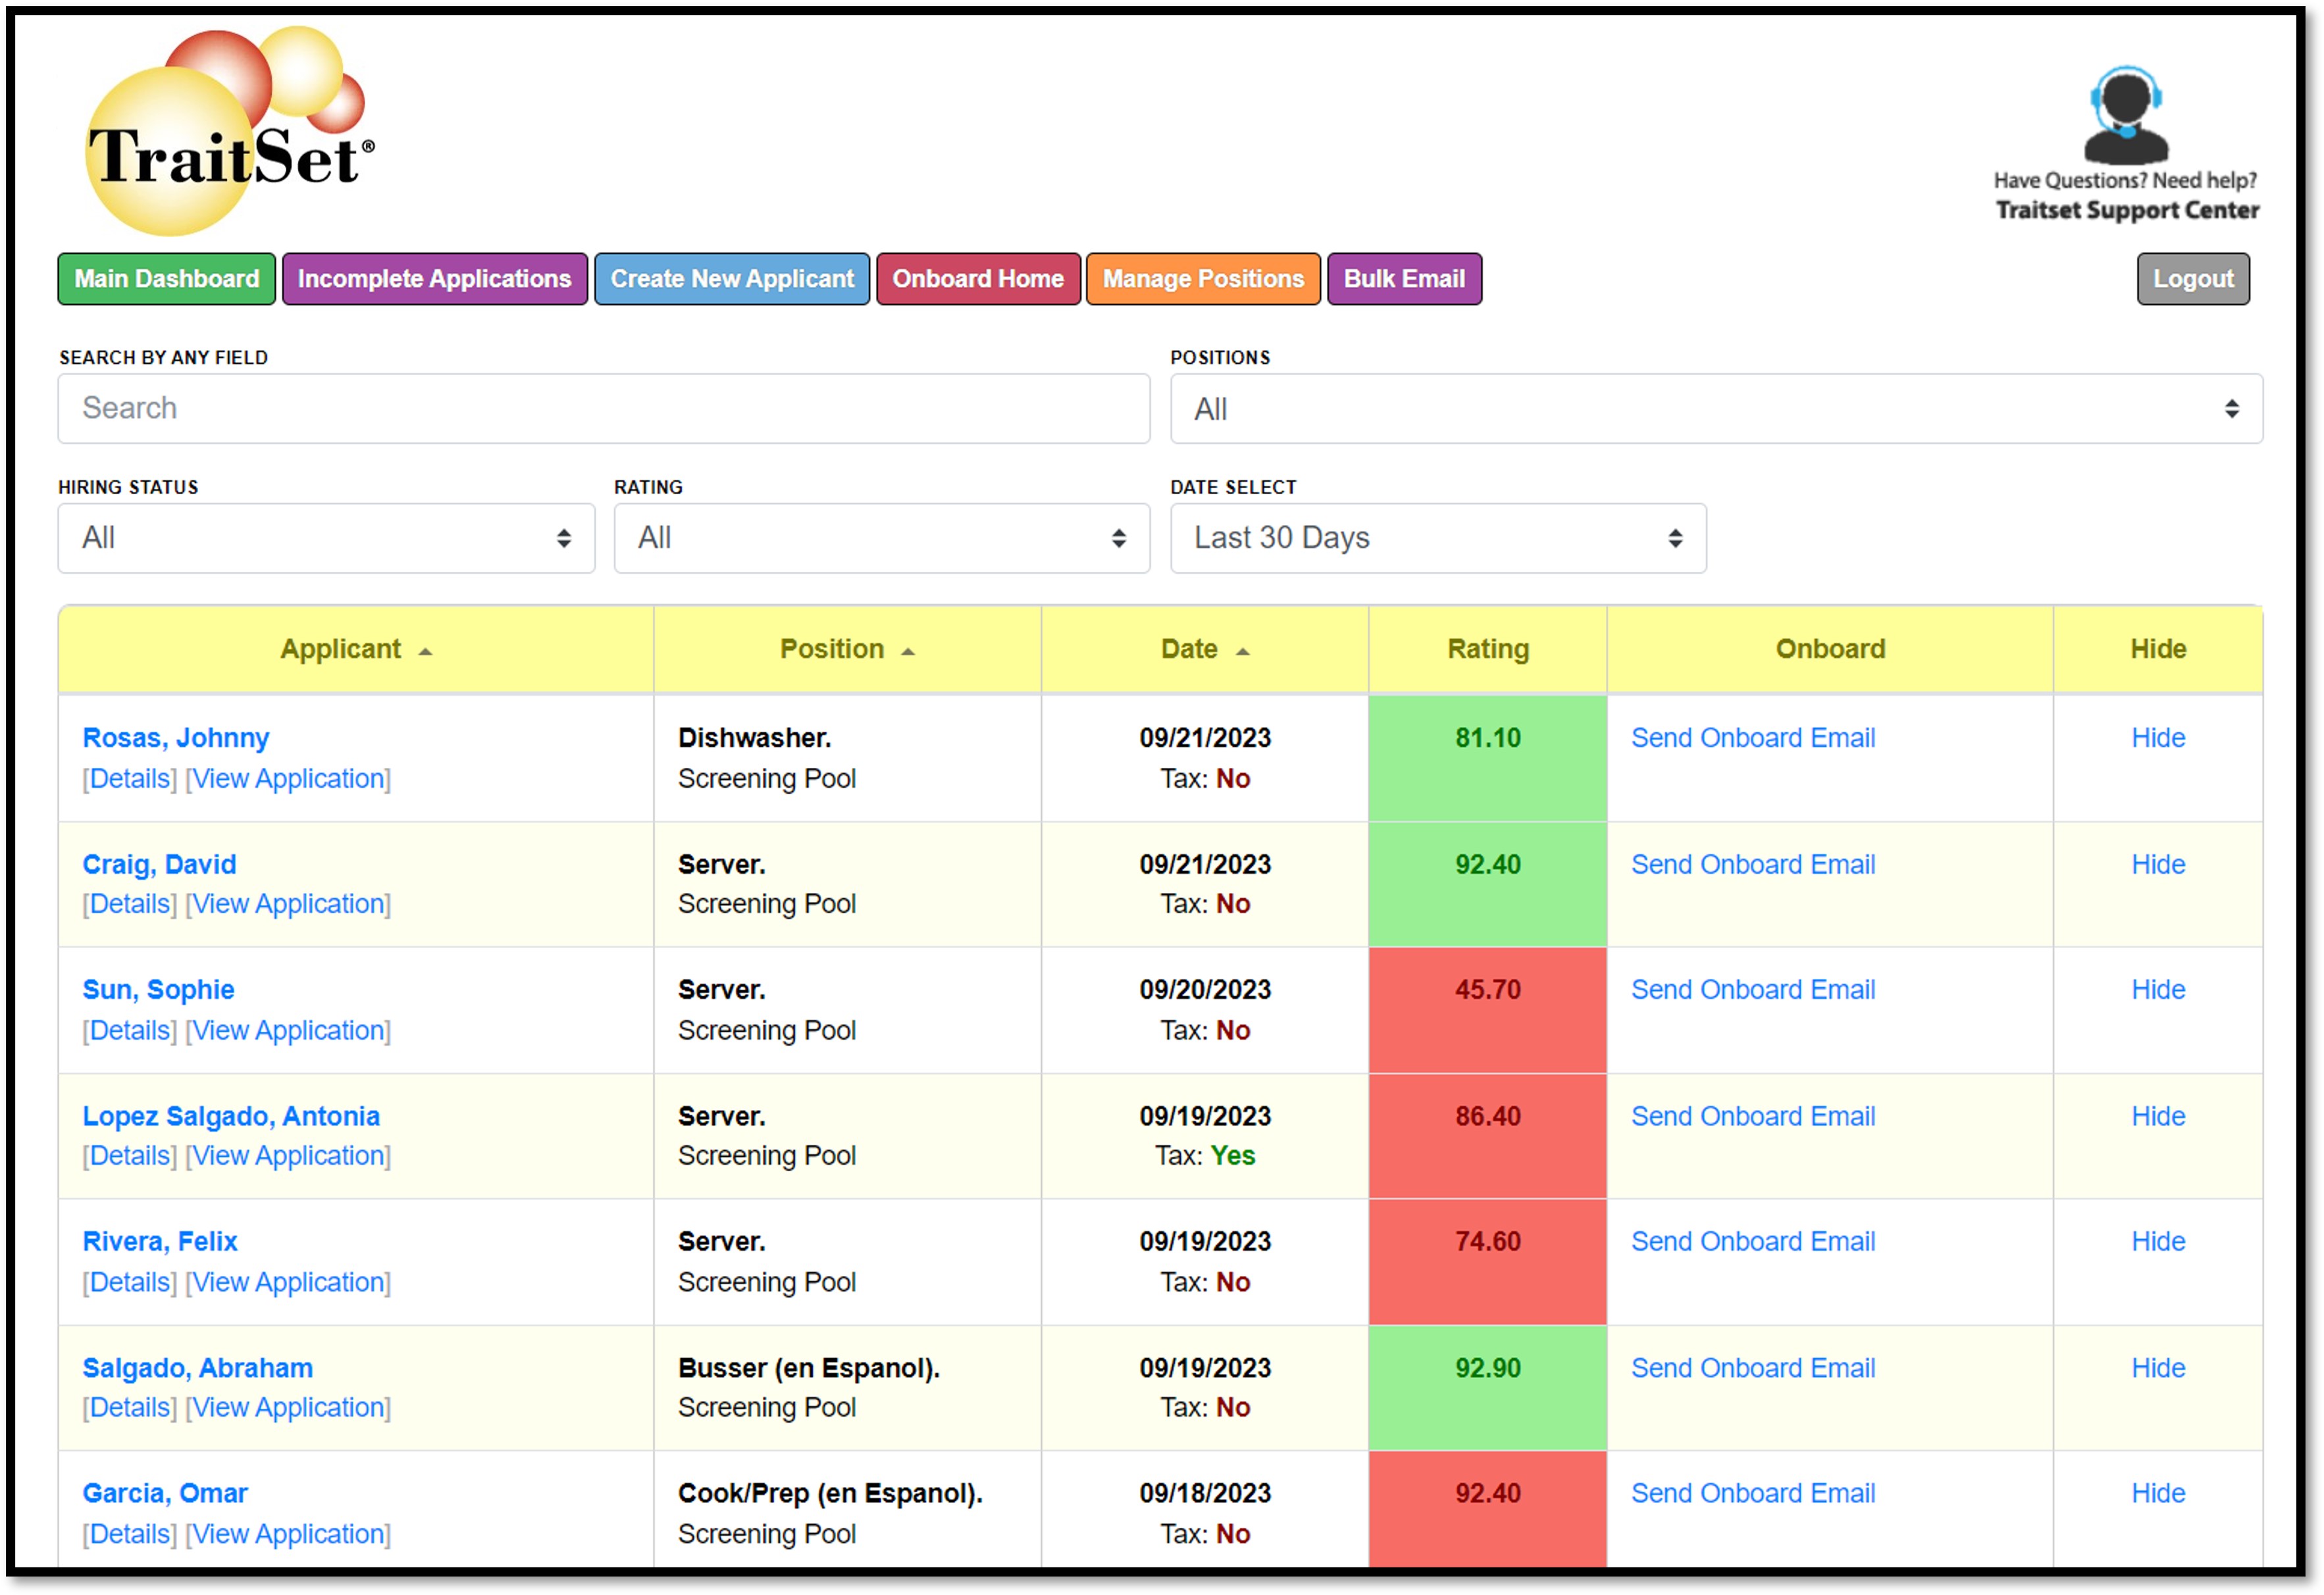
Task: Open Manage Positions
Action: coord(1202,279)
